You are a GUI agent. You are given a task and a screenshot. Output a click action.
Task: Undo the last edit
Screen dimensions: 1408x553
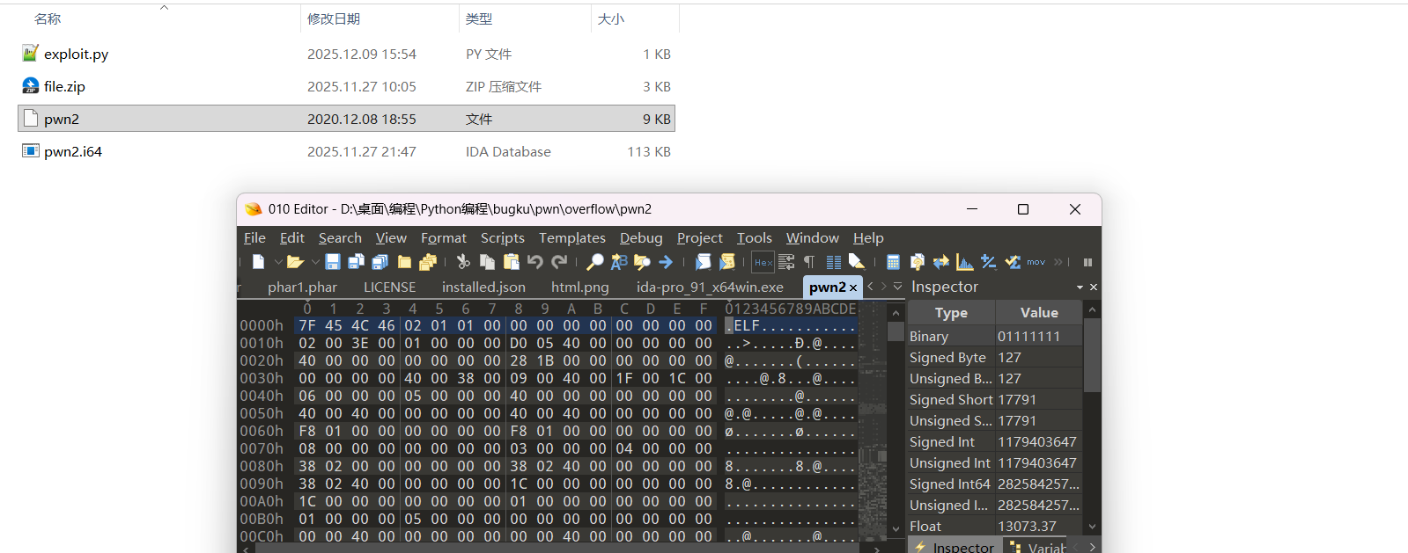534,262
